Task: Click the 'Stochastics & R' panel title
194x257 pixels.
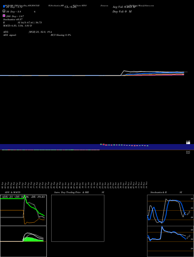Action: point(158,192)
